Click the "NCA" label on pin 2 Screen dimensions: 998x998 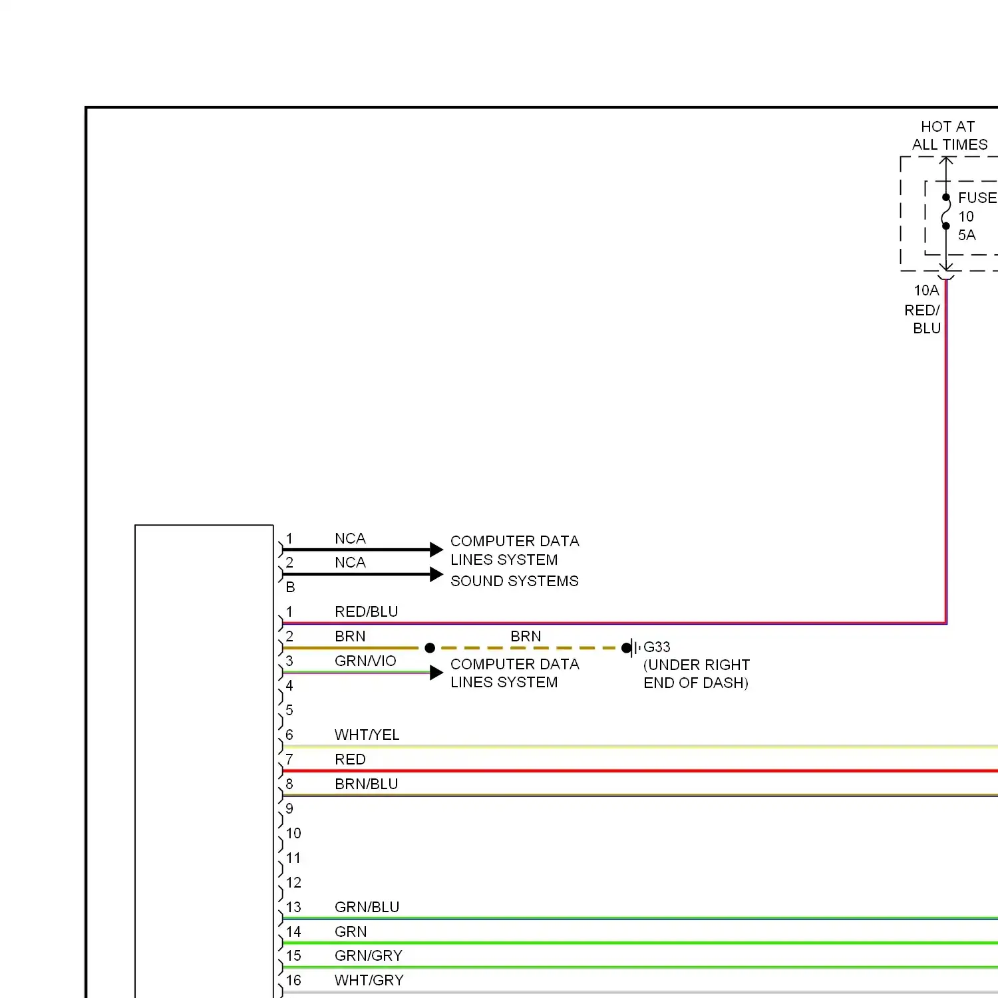(350, 562)
